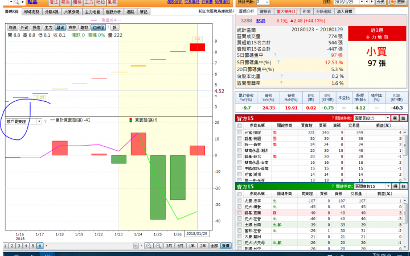Go to previous date with left arrow
This screenshot has width=410, height=256.
click(367, 2)
